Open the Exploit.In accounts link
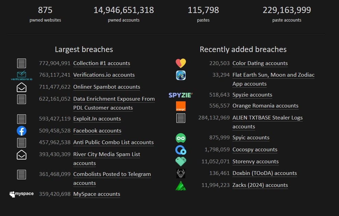The image size is (339, 216). 97,119
